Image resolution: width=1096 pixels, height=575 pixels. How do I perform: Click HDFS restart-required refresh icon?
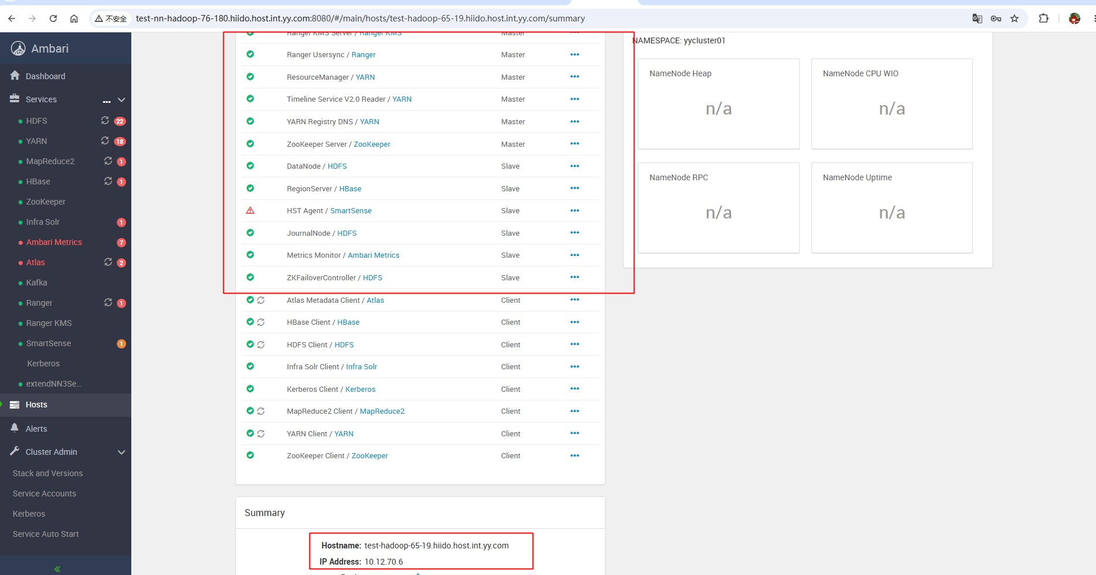pos(105,120)
